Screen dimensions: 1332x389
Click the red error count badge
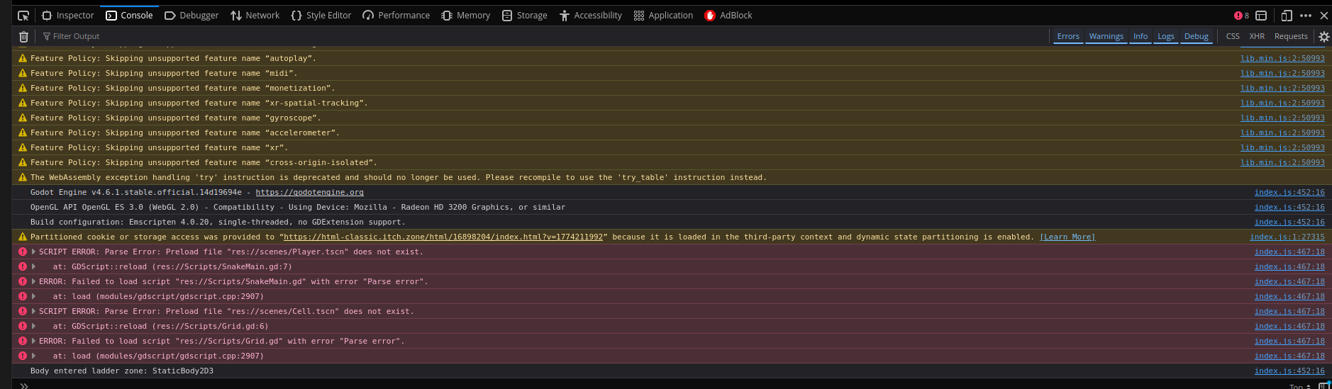click(x=1241, y=16)
